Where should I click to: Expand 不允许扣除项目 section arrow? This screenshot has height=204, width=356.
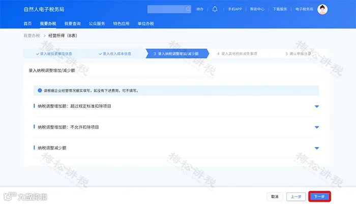[x=317, y=127]
